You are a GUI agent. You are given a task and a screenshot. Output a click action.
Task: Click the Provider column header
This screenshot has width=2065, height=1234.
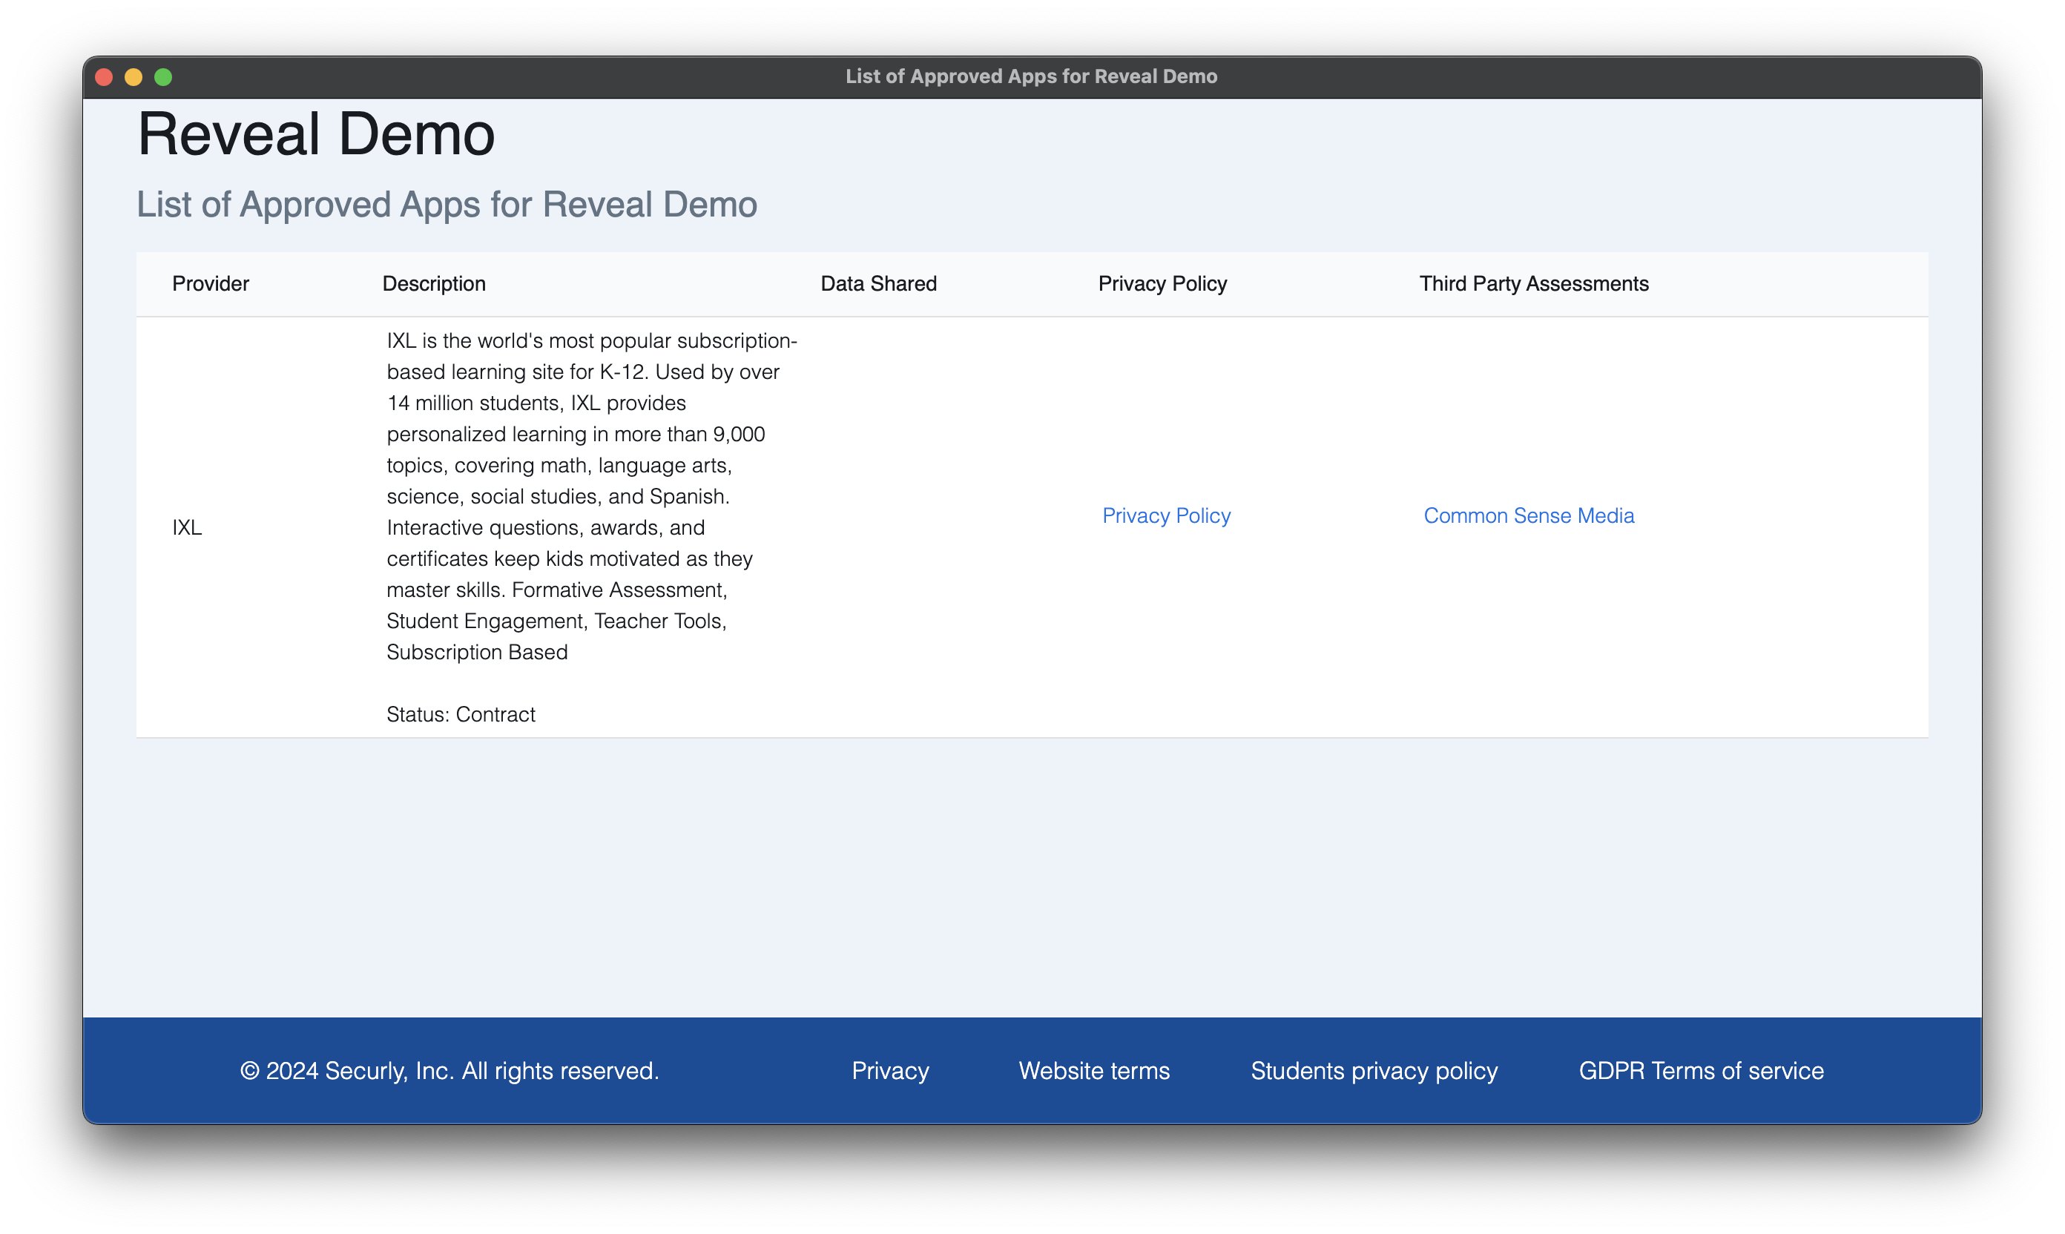[211, 283]
